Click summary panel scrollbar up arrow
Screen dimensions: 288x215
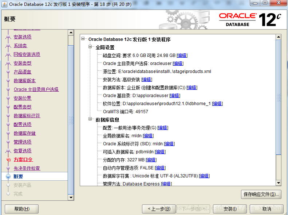pos(279,37)
